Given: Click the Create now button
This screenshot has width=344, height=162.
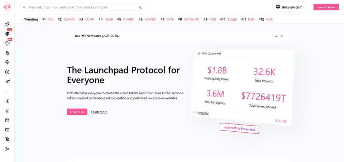Looking at the screenshot, I should (77, 112).
